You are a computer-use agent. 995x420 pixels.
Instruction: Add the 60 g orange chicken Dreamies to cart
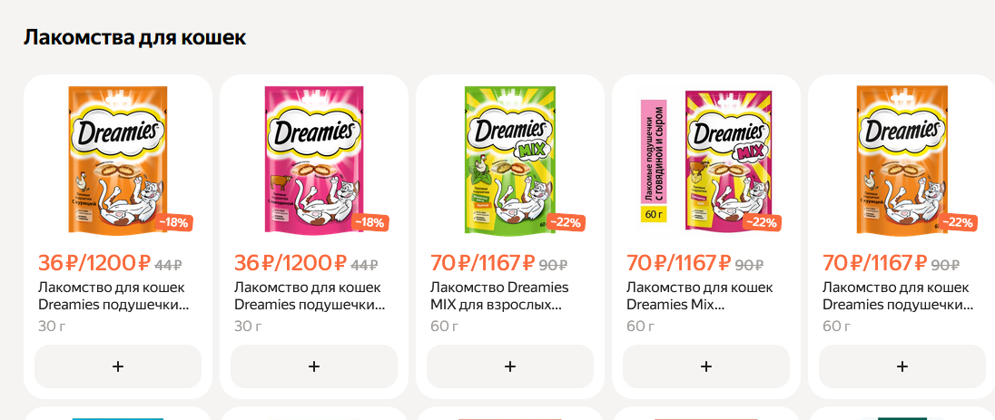click(x=901, y=366)
